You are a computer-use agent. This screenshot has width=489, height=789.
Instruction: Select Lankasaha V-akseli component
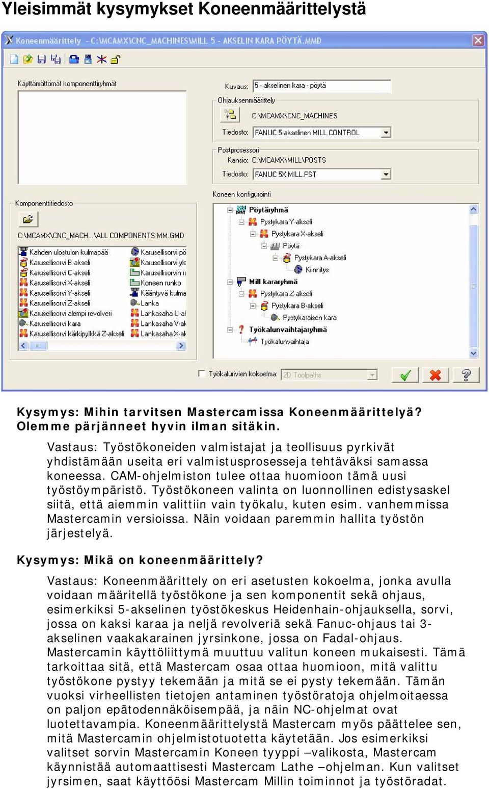pos(158,323)
